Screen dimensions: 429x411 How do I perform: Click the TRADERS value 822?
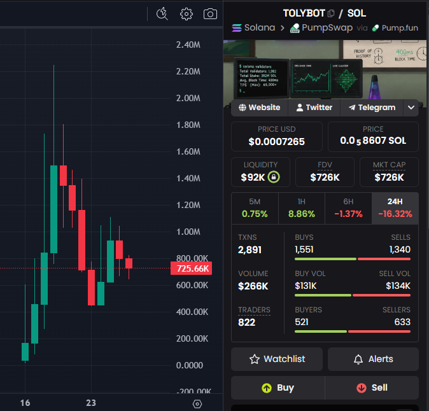(x=246, y=323)
